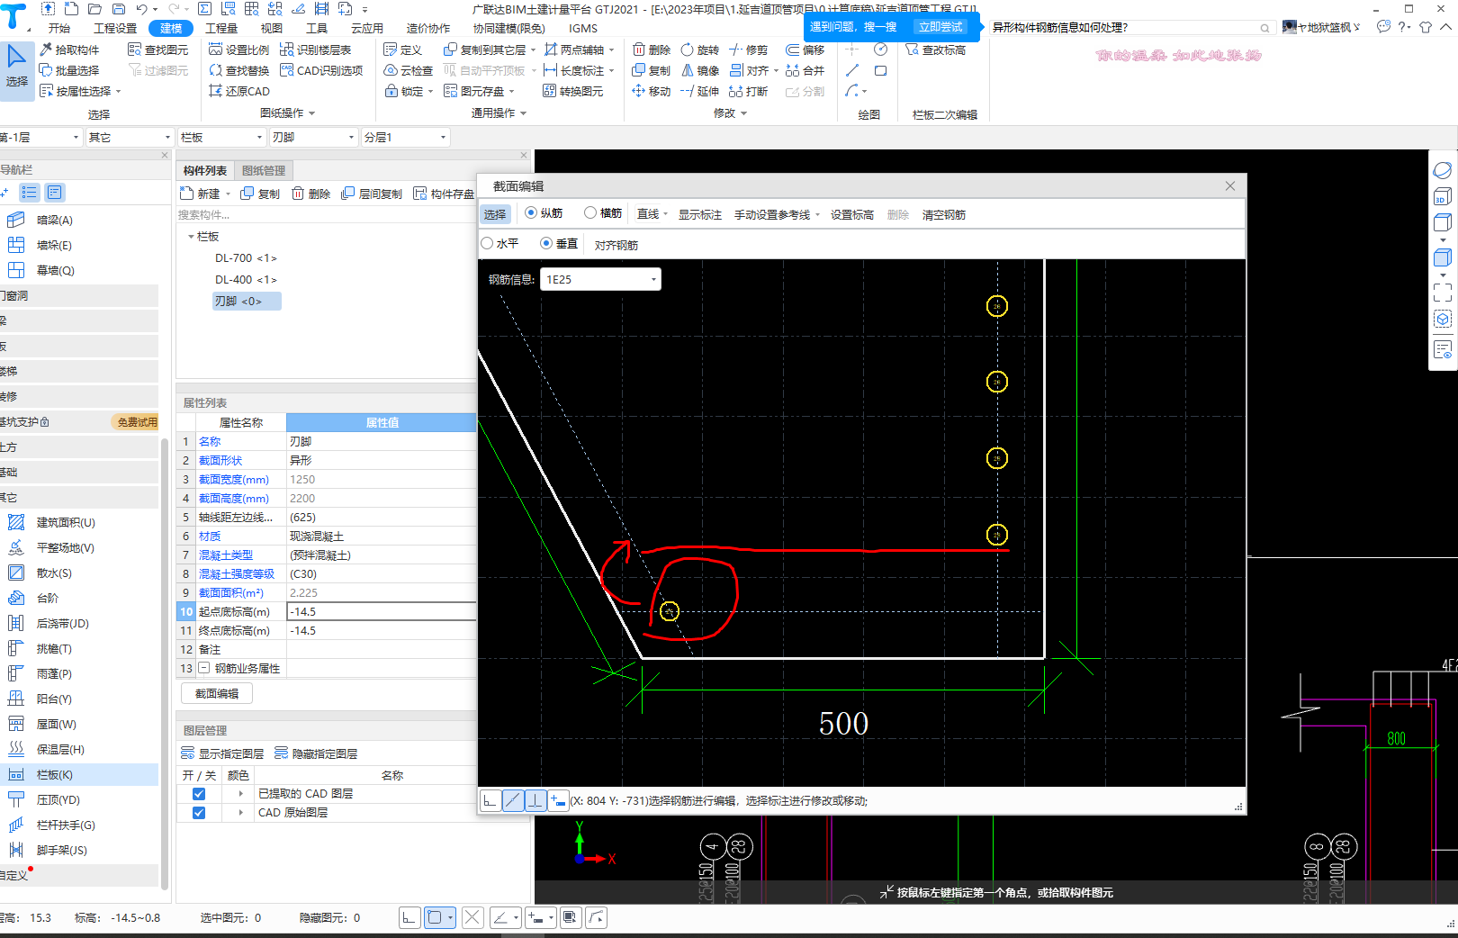The width and height of the screenshot is (1458, 938).
Task: Click 对齐钢筋 in section editor
Action: pyautogui.click(x=616, y=245)
